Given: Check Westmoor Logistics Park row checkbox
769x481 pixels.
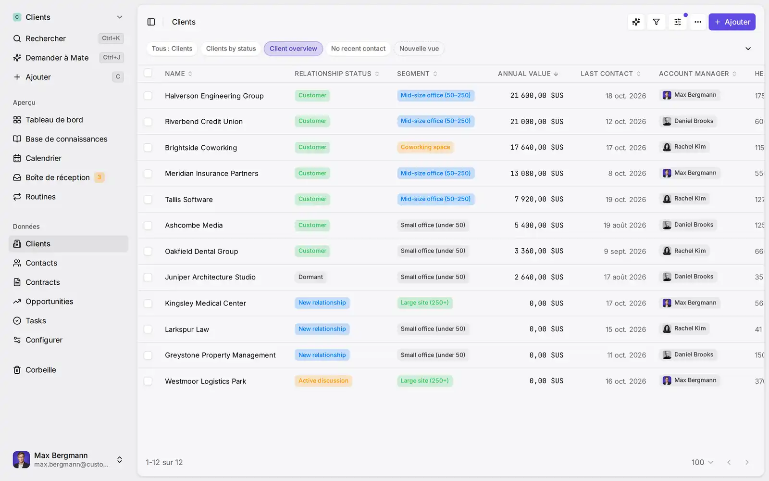Looking at the screenshot, I should 148,381.
